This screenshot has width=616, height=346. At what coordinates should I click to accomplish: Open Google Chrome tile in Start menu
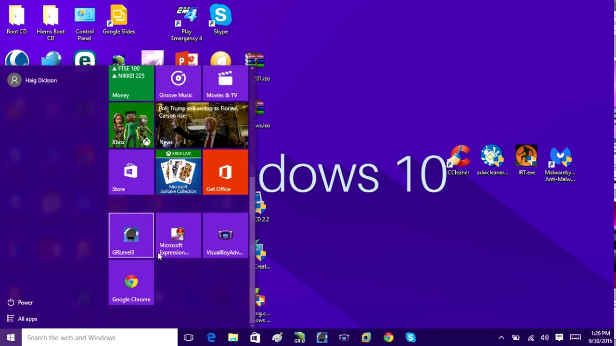[131, 283]
